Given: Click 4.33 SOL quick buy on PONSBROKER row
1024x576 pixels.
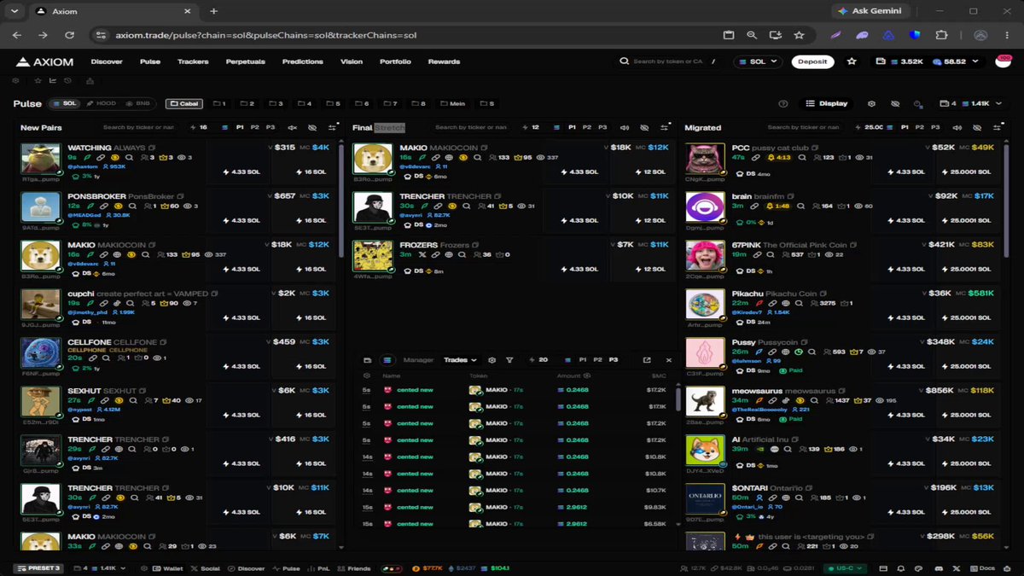Looking at the screenshot, I should click(x=241, y=220).
